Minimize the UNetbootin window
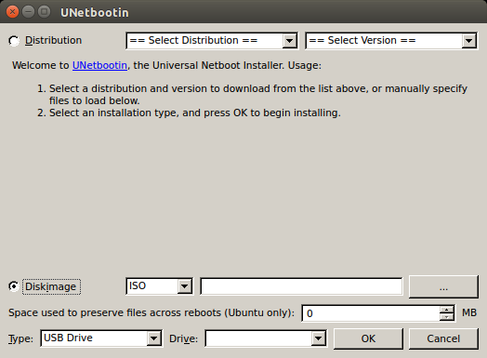The height and width of the screenshot is (358, 487). point(28,12)
